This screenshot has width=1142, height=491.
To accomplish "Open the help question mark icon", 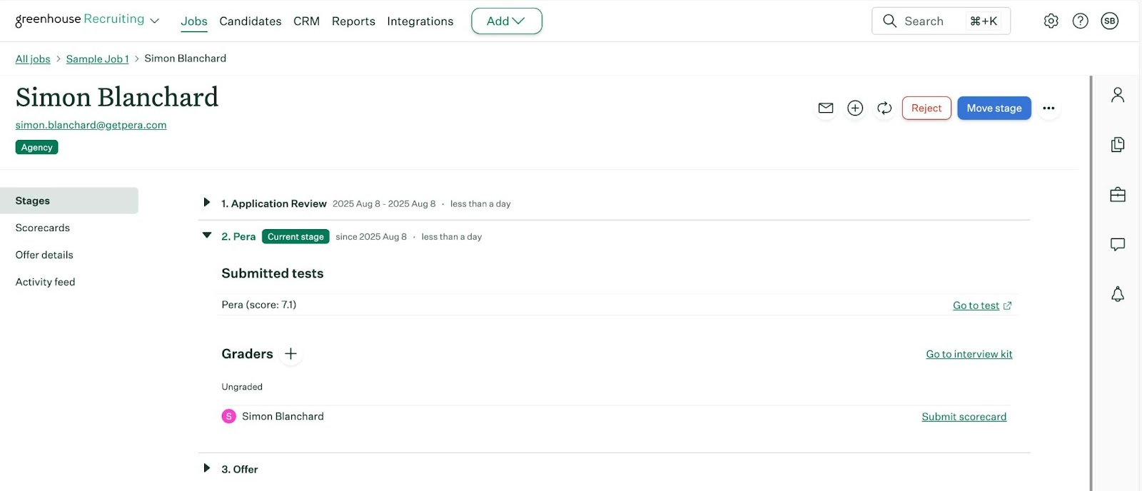I will coord(1080,21).
